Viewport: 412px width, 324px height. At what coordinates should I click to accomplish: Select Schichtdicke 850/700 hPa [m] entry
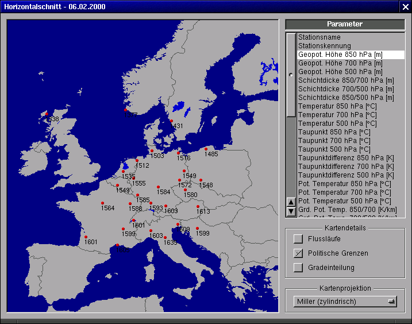point(346,80)
